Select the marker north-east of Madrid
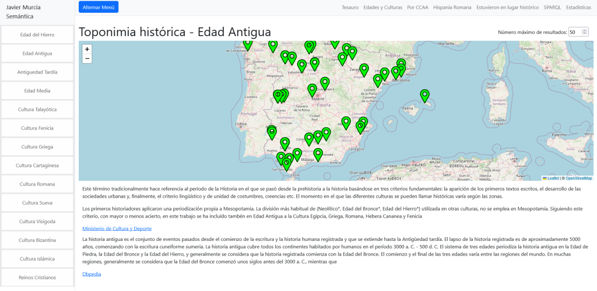This screenshot has width=597, height=291. (x=325, y=83)
